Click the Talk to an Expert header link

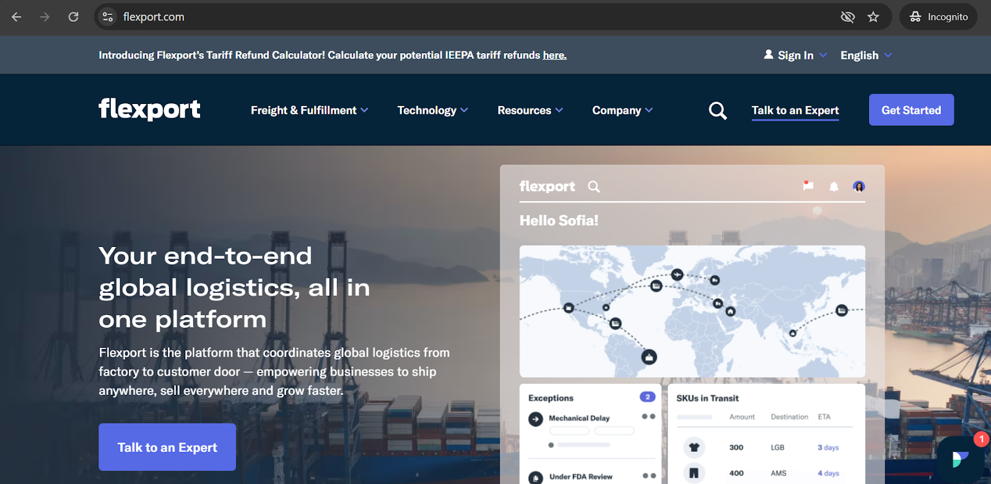pos(795,110)
